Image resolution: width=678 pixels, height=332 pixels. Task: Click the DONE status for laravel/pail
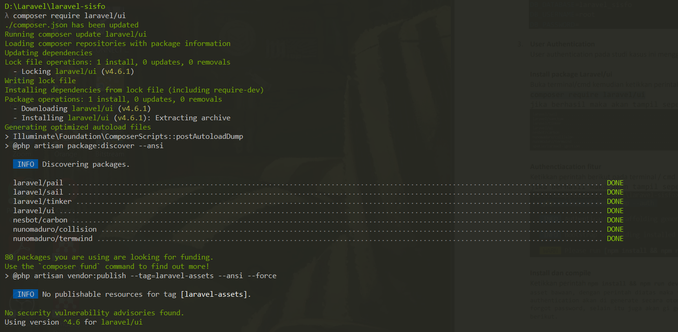click(x=615, y=183)
